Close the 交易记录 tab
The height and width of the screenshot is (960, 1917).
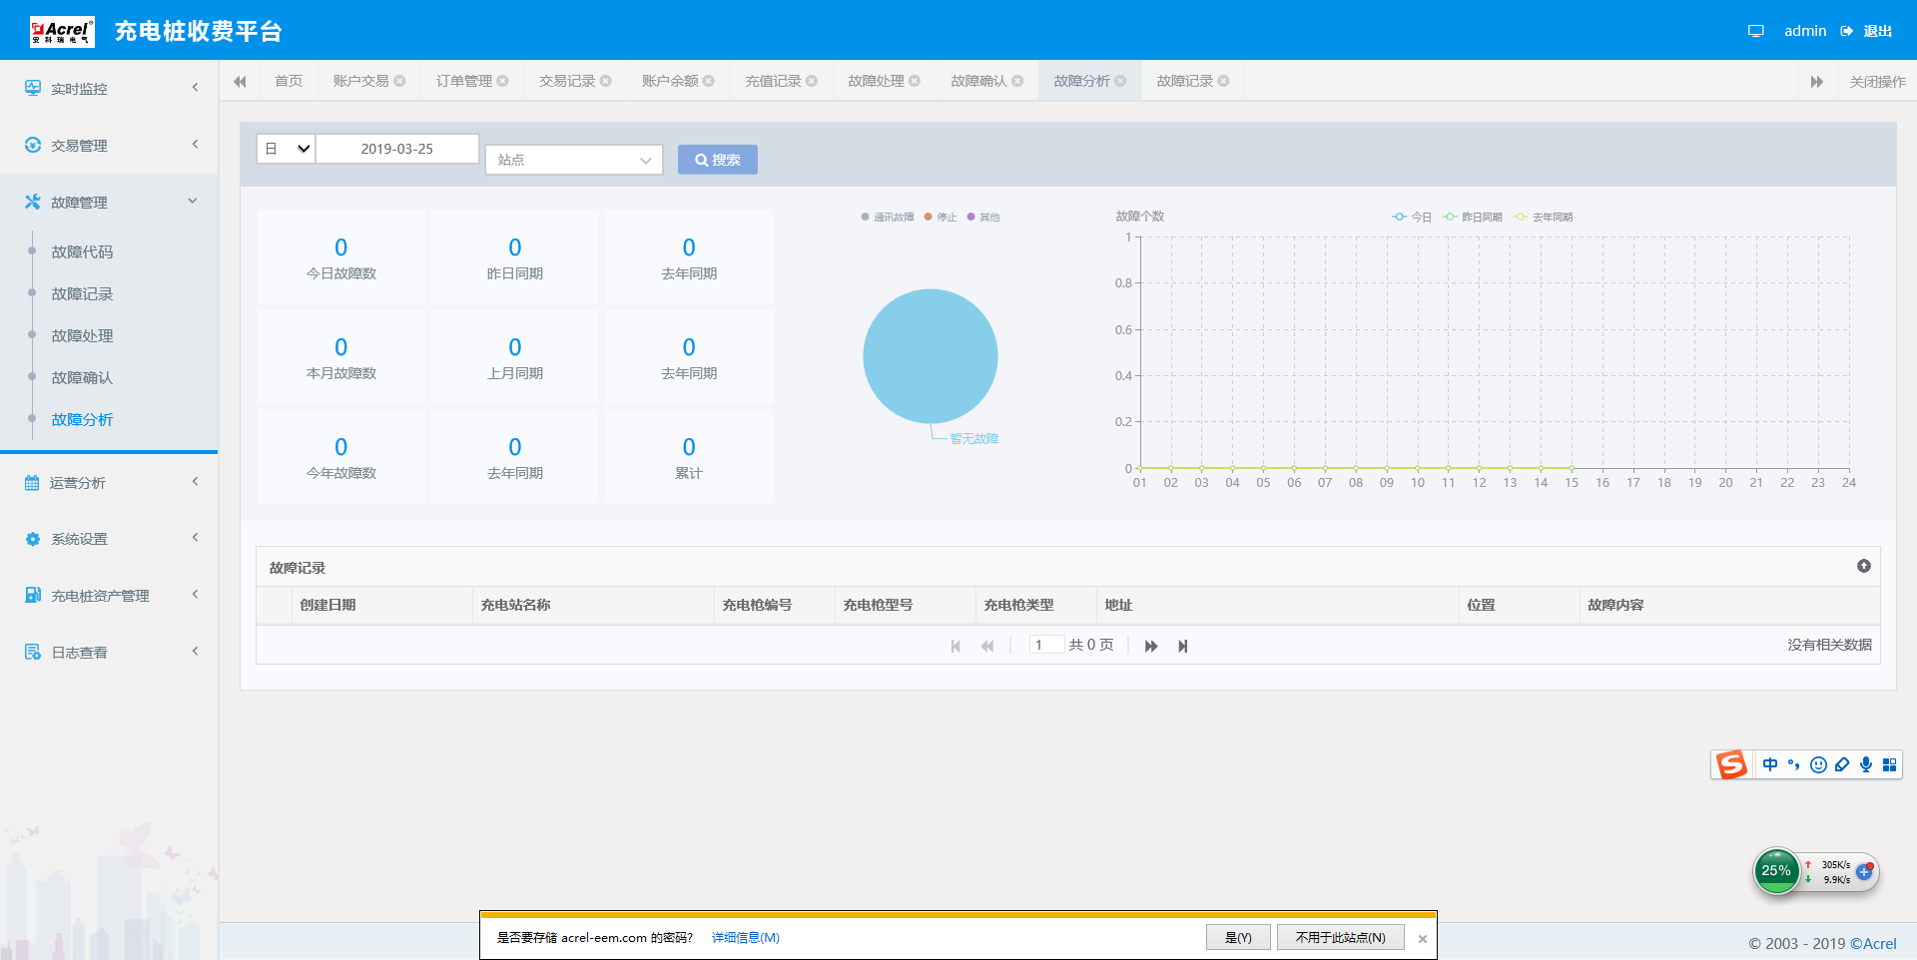605,81
